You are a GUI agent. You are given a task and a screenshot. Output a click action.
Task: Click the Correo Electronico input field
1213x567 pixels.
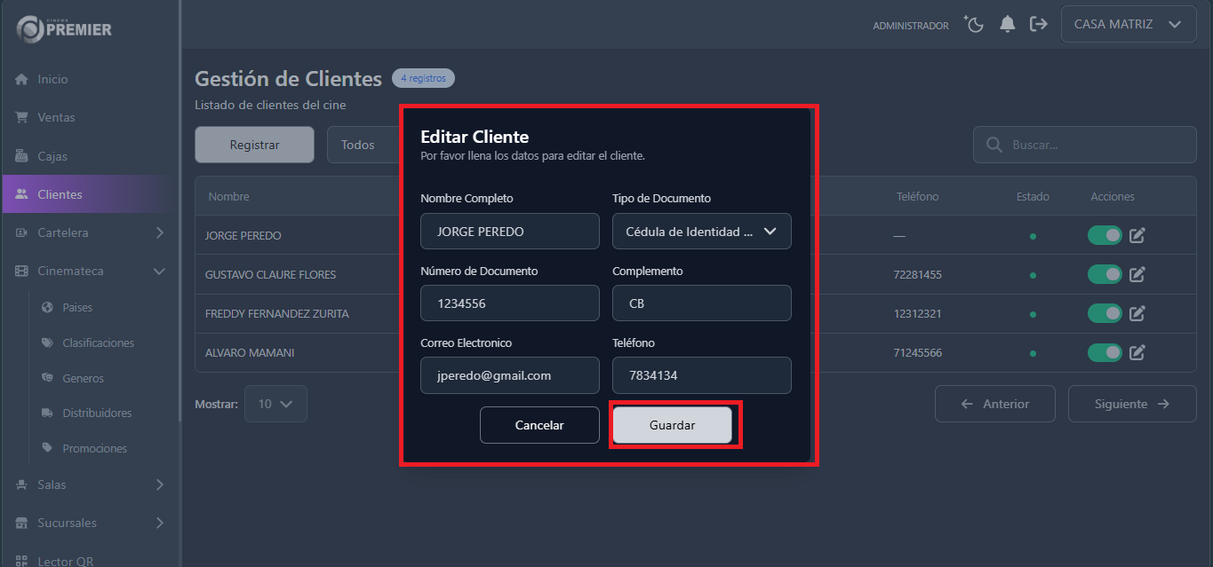[x=509, y=375]
